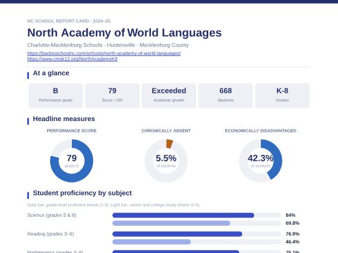Select the K-8 Grades card
This screenshot has height=253, width=338.
[x=282, y=96]
